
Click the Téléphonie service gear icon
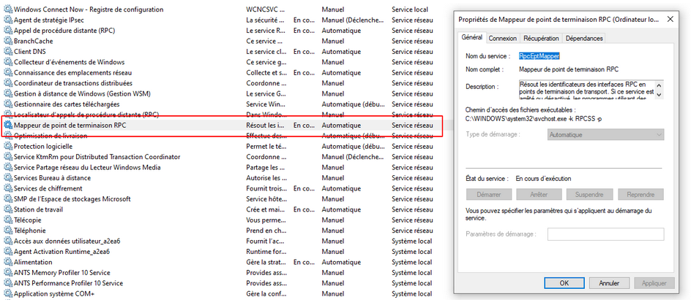tap(8, 231)
